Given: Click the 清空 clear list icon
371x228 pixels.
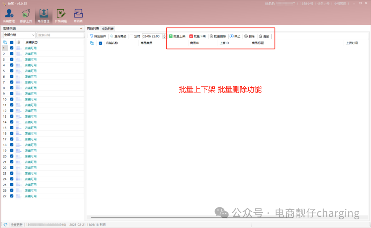Looking at the screenshot, I should tap(260, 36).
